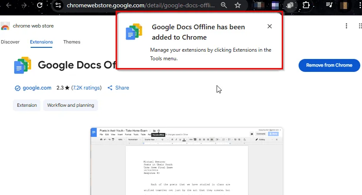Screen dimensions: 362x195
Task: Click the verified publisher badge icon
Action: click(18, 88)
